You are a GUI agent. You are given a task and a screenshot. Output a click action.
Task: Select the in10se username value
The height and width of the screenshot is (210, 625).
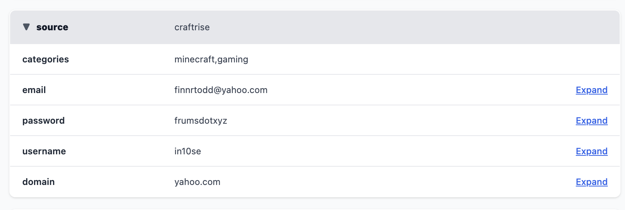[x=187, y=151]
